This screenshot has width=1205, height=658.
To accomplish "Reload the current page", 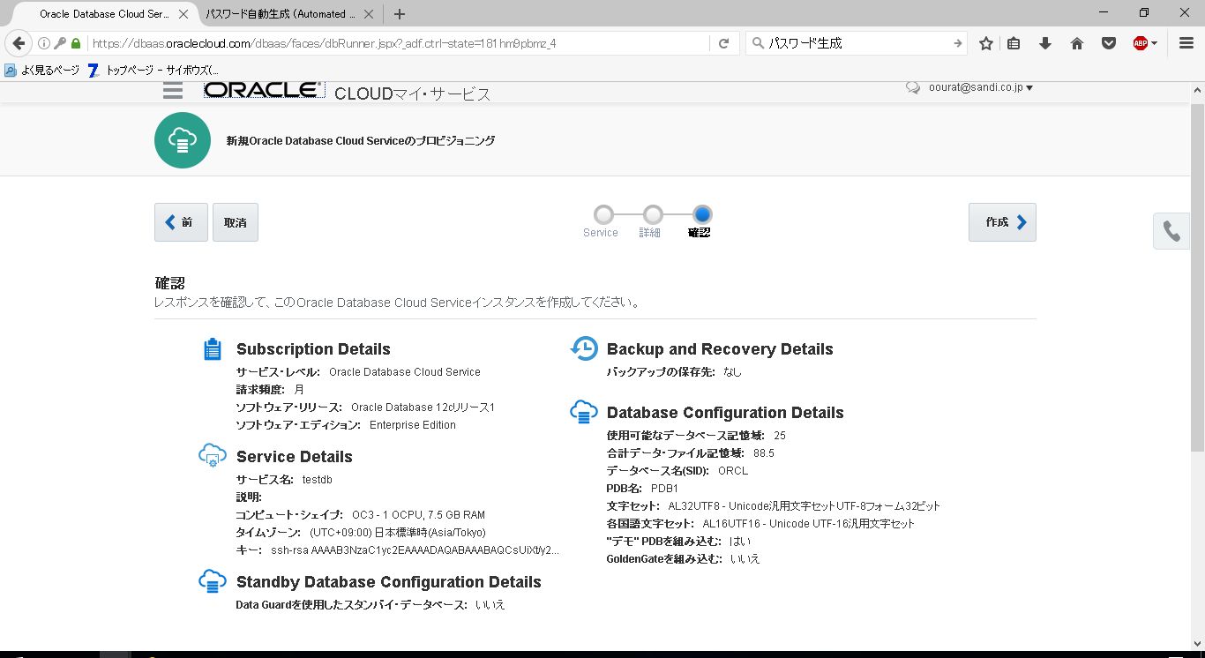I will point(723,43).
